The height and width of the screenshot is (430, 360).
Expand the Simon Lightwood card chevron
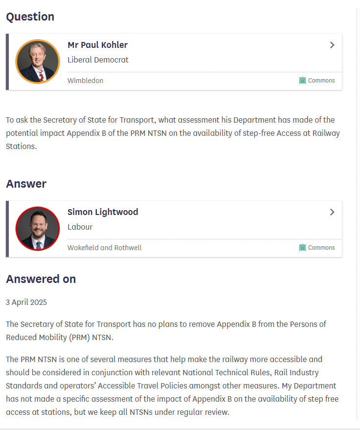332,212
